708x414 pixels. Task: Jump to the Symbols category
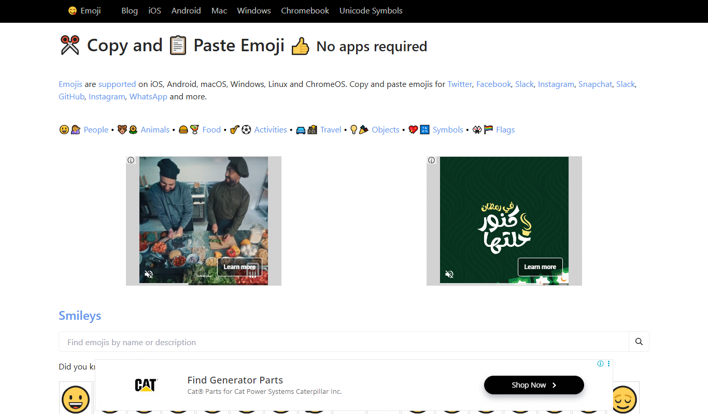click(x=448, y=129)
